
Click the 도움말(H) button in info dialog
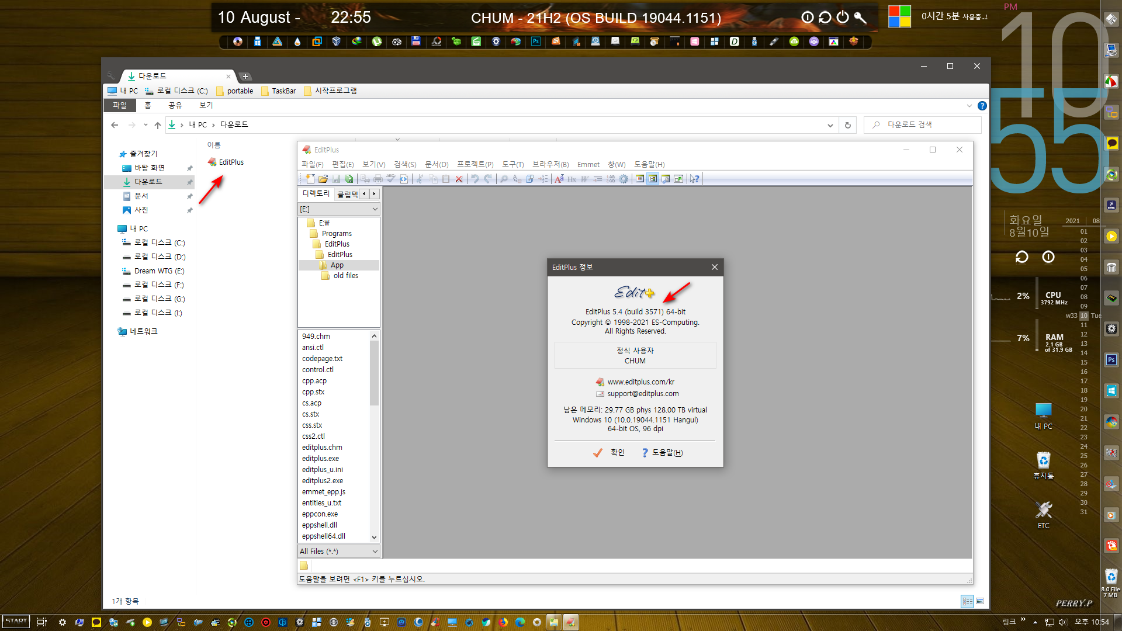coord(662,453)
